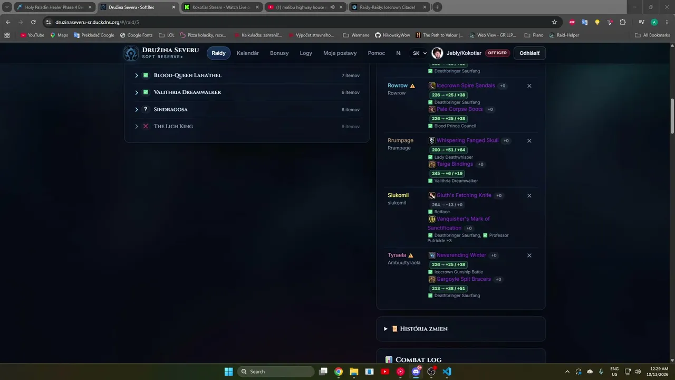Image resolution: width=675 pixels, height=380 pixels.
Task: Click the Icecrown Spire Sandals item icon
Action: [x=432, y=85]
